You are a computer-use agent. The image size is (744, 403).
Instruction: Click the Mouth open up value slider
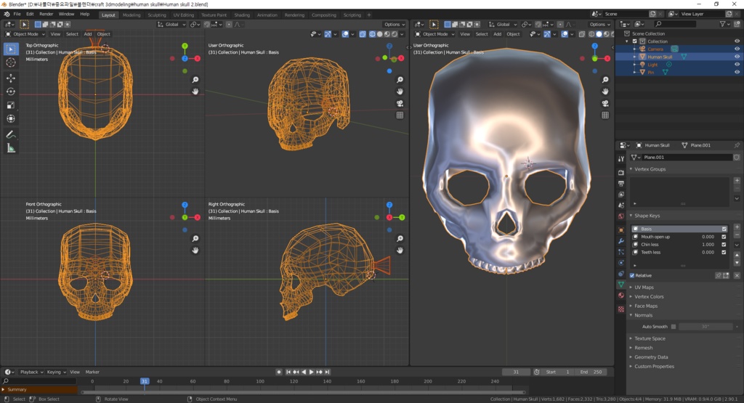(707, 237)
